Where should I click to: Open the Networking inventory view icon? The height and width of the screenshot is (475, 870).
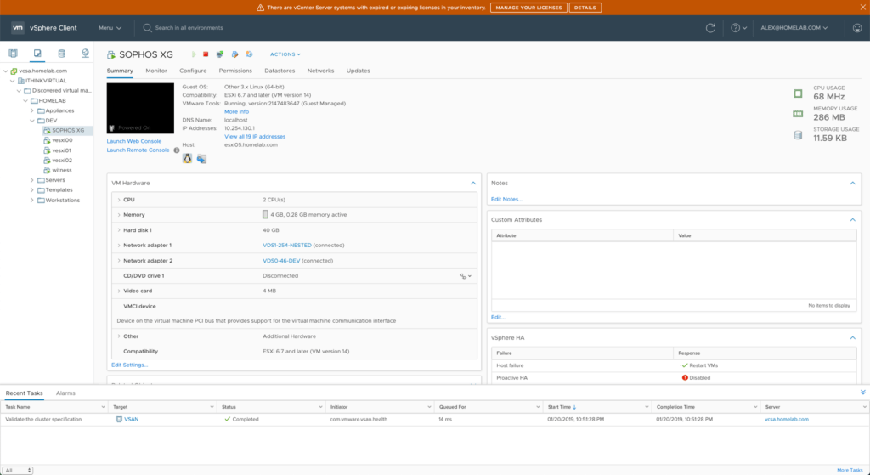85,54
